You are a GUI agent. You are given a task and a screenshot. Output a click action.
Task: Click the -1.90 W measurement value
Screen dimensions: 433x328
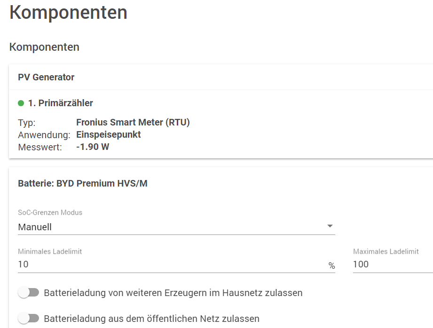tap(93, 147)
